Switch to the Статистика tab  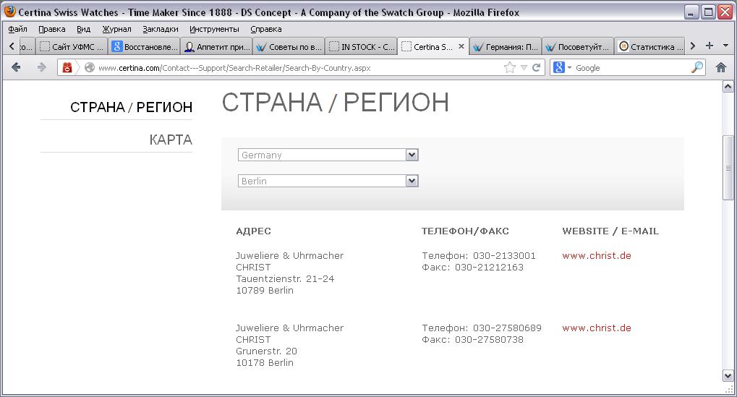[651, 46]
